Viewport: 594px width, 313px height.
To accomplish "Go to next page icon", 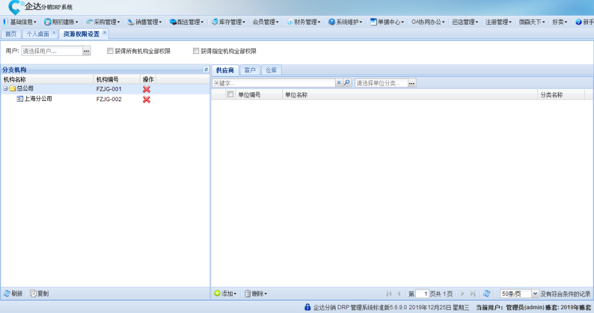I will point(463,294).
